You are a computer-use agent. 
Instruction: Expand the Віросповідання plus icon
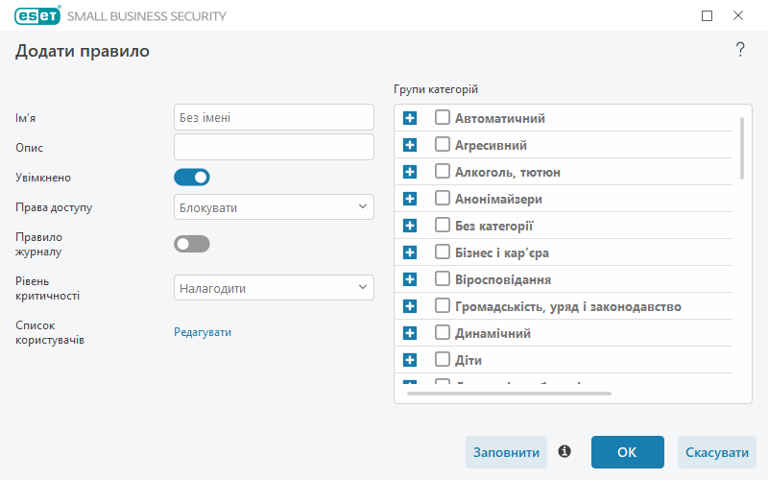pyautogui.click(x=410, y=279)
